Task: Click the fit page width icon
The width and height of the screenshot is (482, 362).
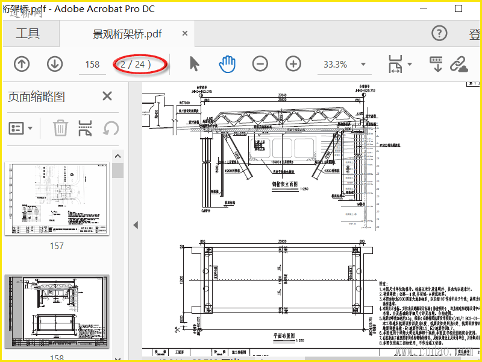Action: [x=395, y=64]
